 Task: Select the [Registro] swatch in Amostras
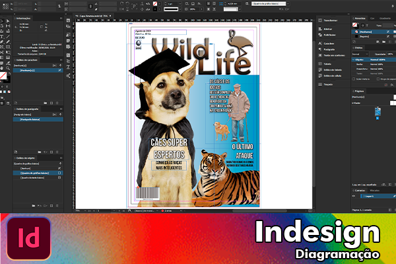point(374,36)
